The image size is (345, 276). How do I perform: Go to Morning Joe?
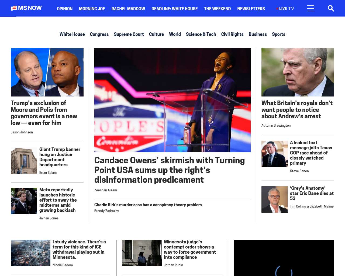point(92,9)
